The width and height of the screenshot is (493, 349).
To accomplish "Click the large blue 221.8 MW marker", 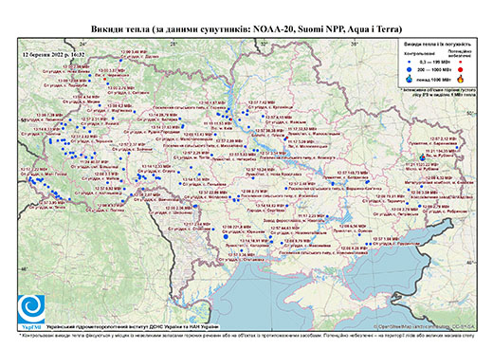I will [226, 236].
